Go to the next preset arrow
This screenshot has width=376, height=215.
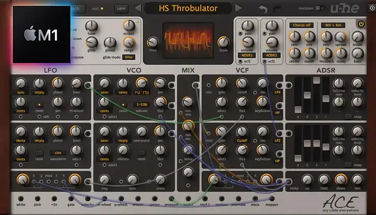[x=238, y=8]
